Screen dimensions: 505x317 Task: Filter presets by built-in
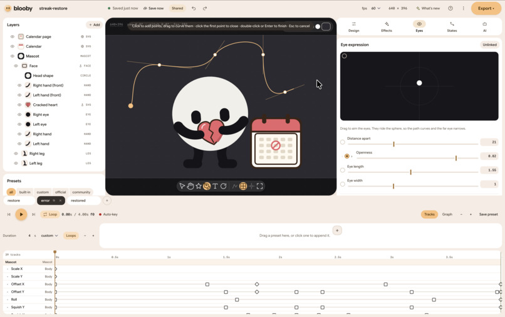pos(25,192)
